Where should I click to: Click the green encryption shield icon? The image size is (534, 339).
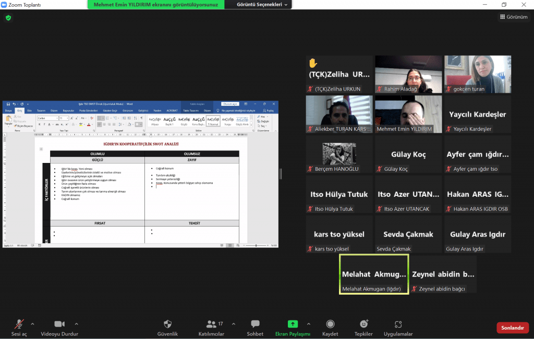pos(8,18)
